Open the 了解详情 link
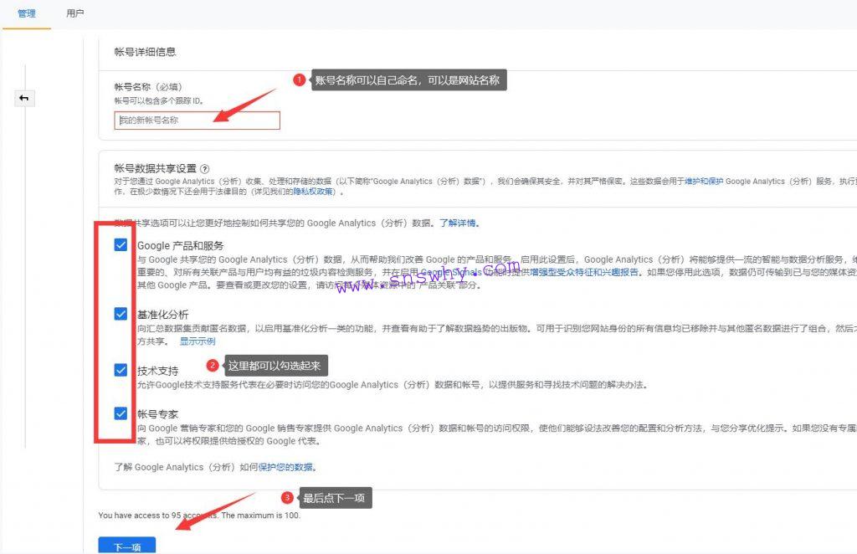 click(459, 223)
